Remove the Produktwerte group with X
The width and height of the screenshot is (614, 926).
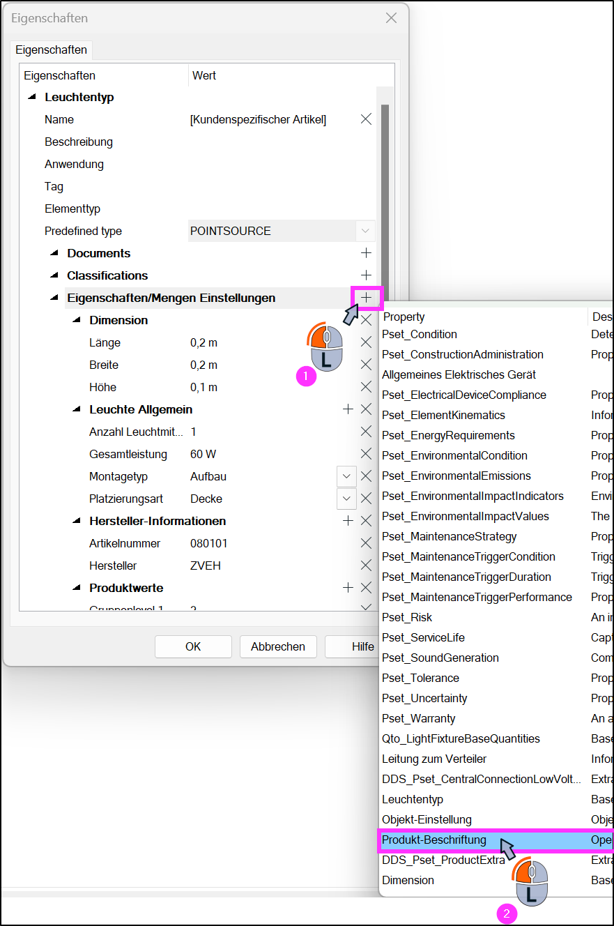(x=366, y=588)
